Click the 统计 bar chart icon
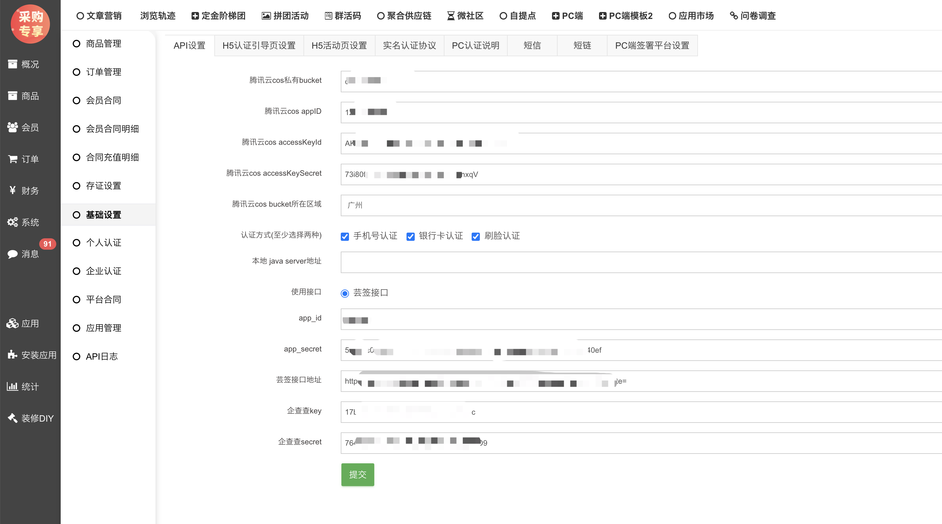The height and width of the screenshot is (524, 942). click(x=12, y=387)
